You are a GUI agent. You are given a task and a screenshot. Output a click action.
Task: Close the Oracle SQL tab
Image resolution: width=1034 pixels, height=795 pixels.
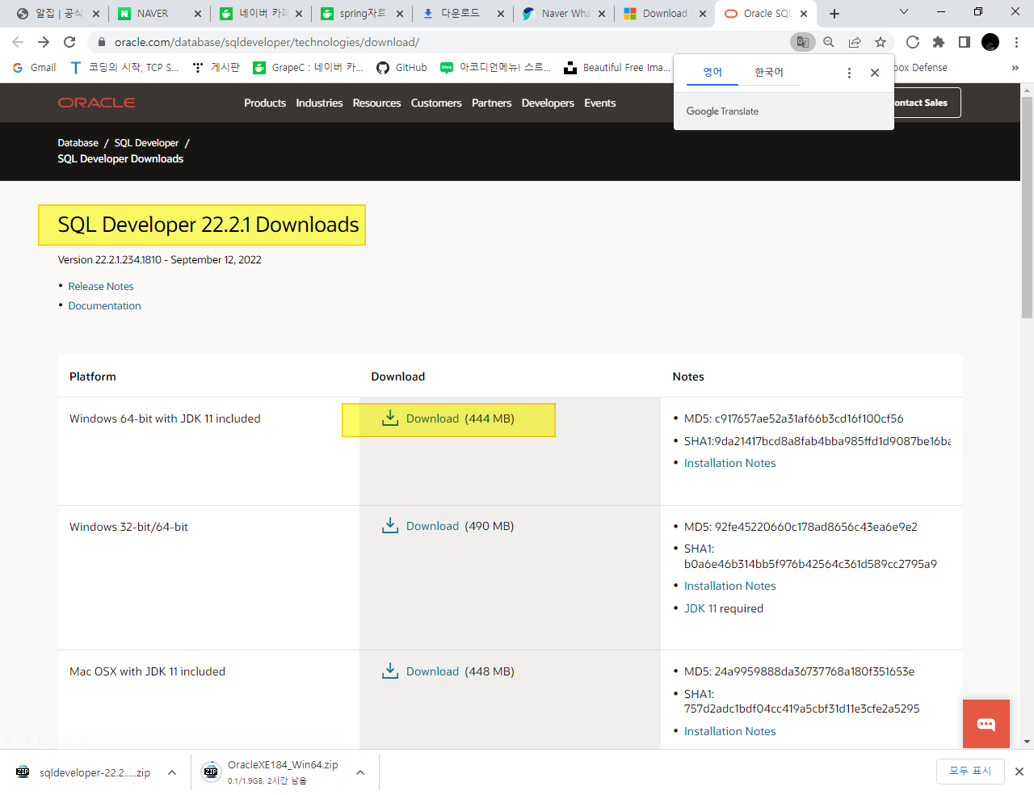803,14
